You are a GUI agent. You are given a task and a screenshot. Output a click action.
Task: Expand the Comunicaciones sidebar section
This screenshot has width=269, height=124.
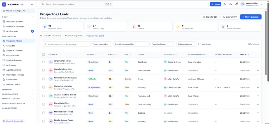coord(18,94)
